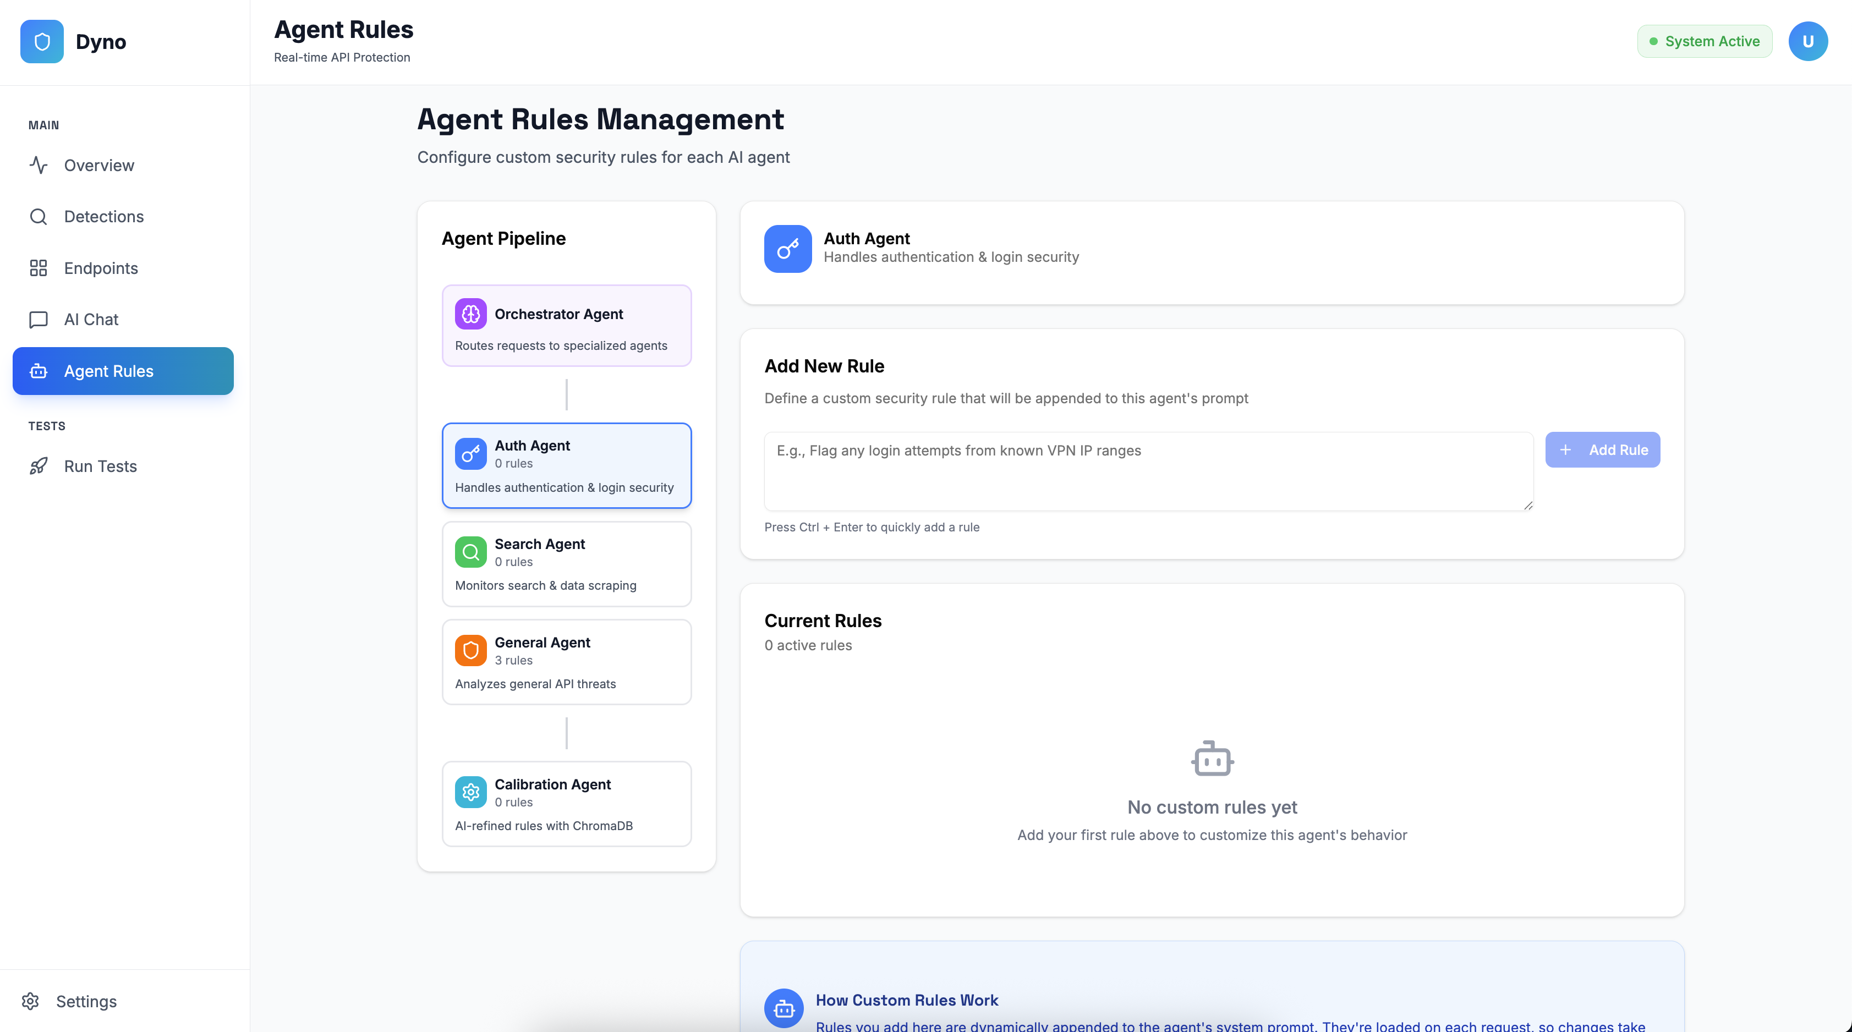Open user avatar U menu
Image resolution: width=1852 pixels, height=1032 pixels.
(x=1807, y=42)
